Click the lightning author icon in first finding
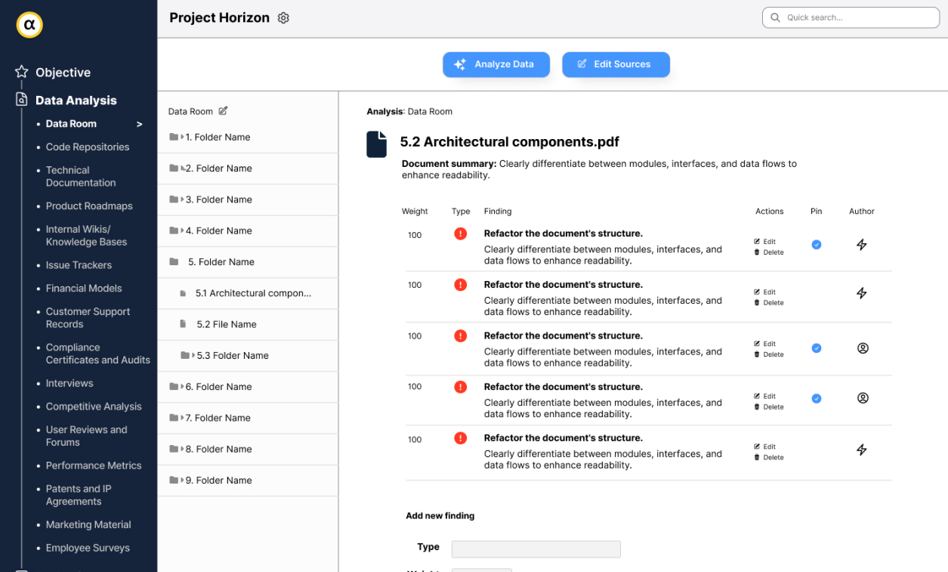The width and height of the screenshot is (948, 572). [861, 245]
